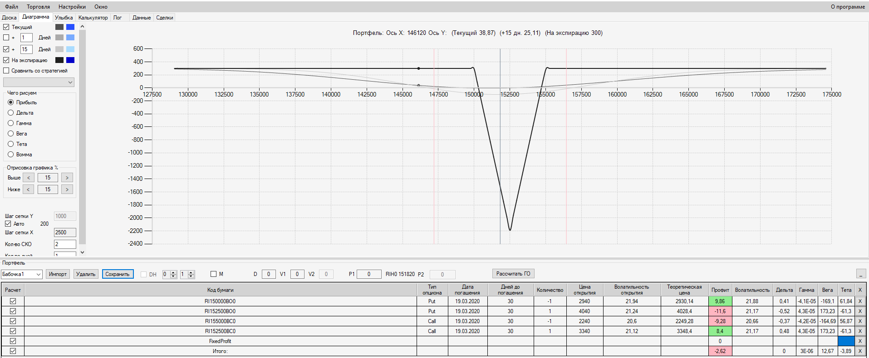
Task: Click the P1 input field
Action: coord(369,274)
